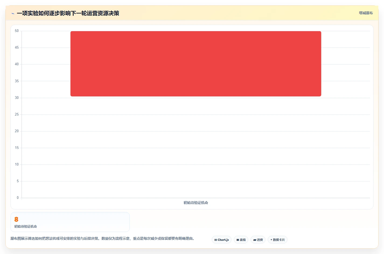
Task: Click the lightning icon beside the chart title
Action: (x=13, y=13)
